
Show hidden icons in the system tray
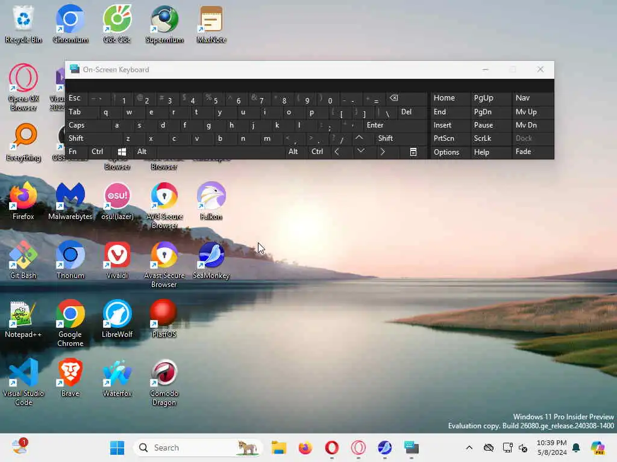coord(469,448)
